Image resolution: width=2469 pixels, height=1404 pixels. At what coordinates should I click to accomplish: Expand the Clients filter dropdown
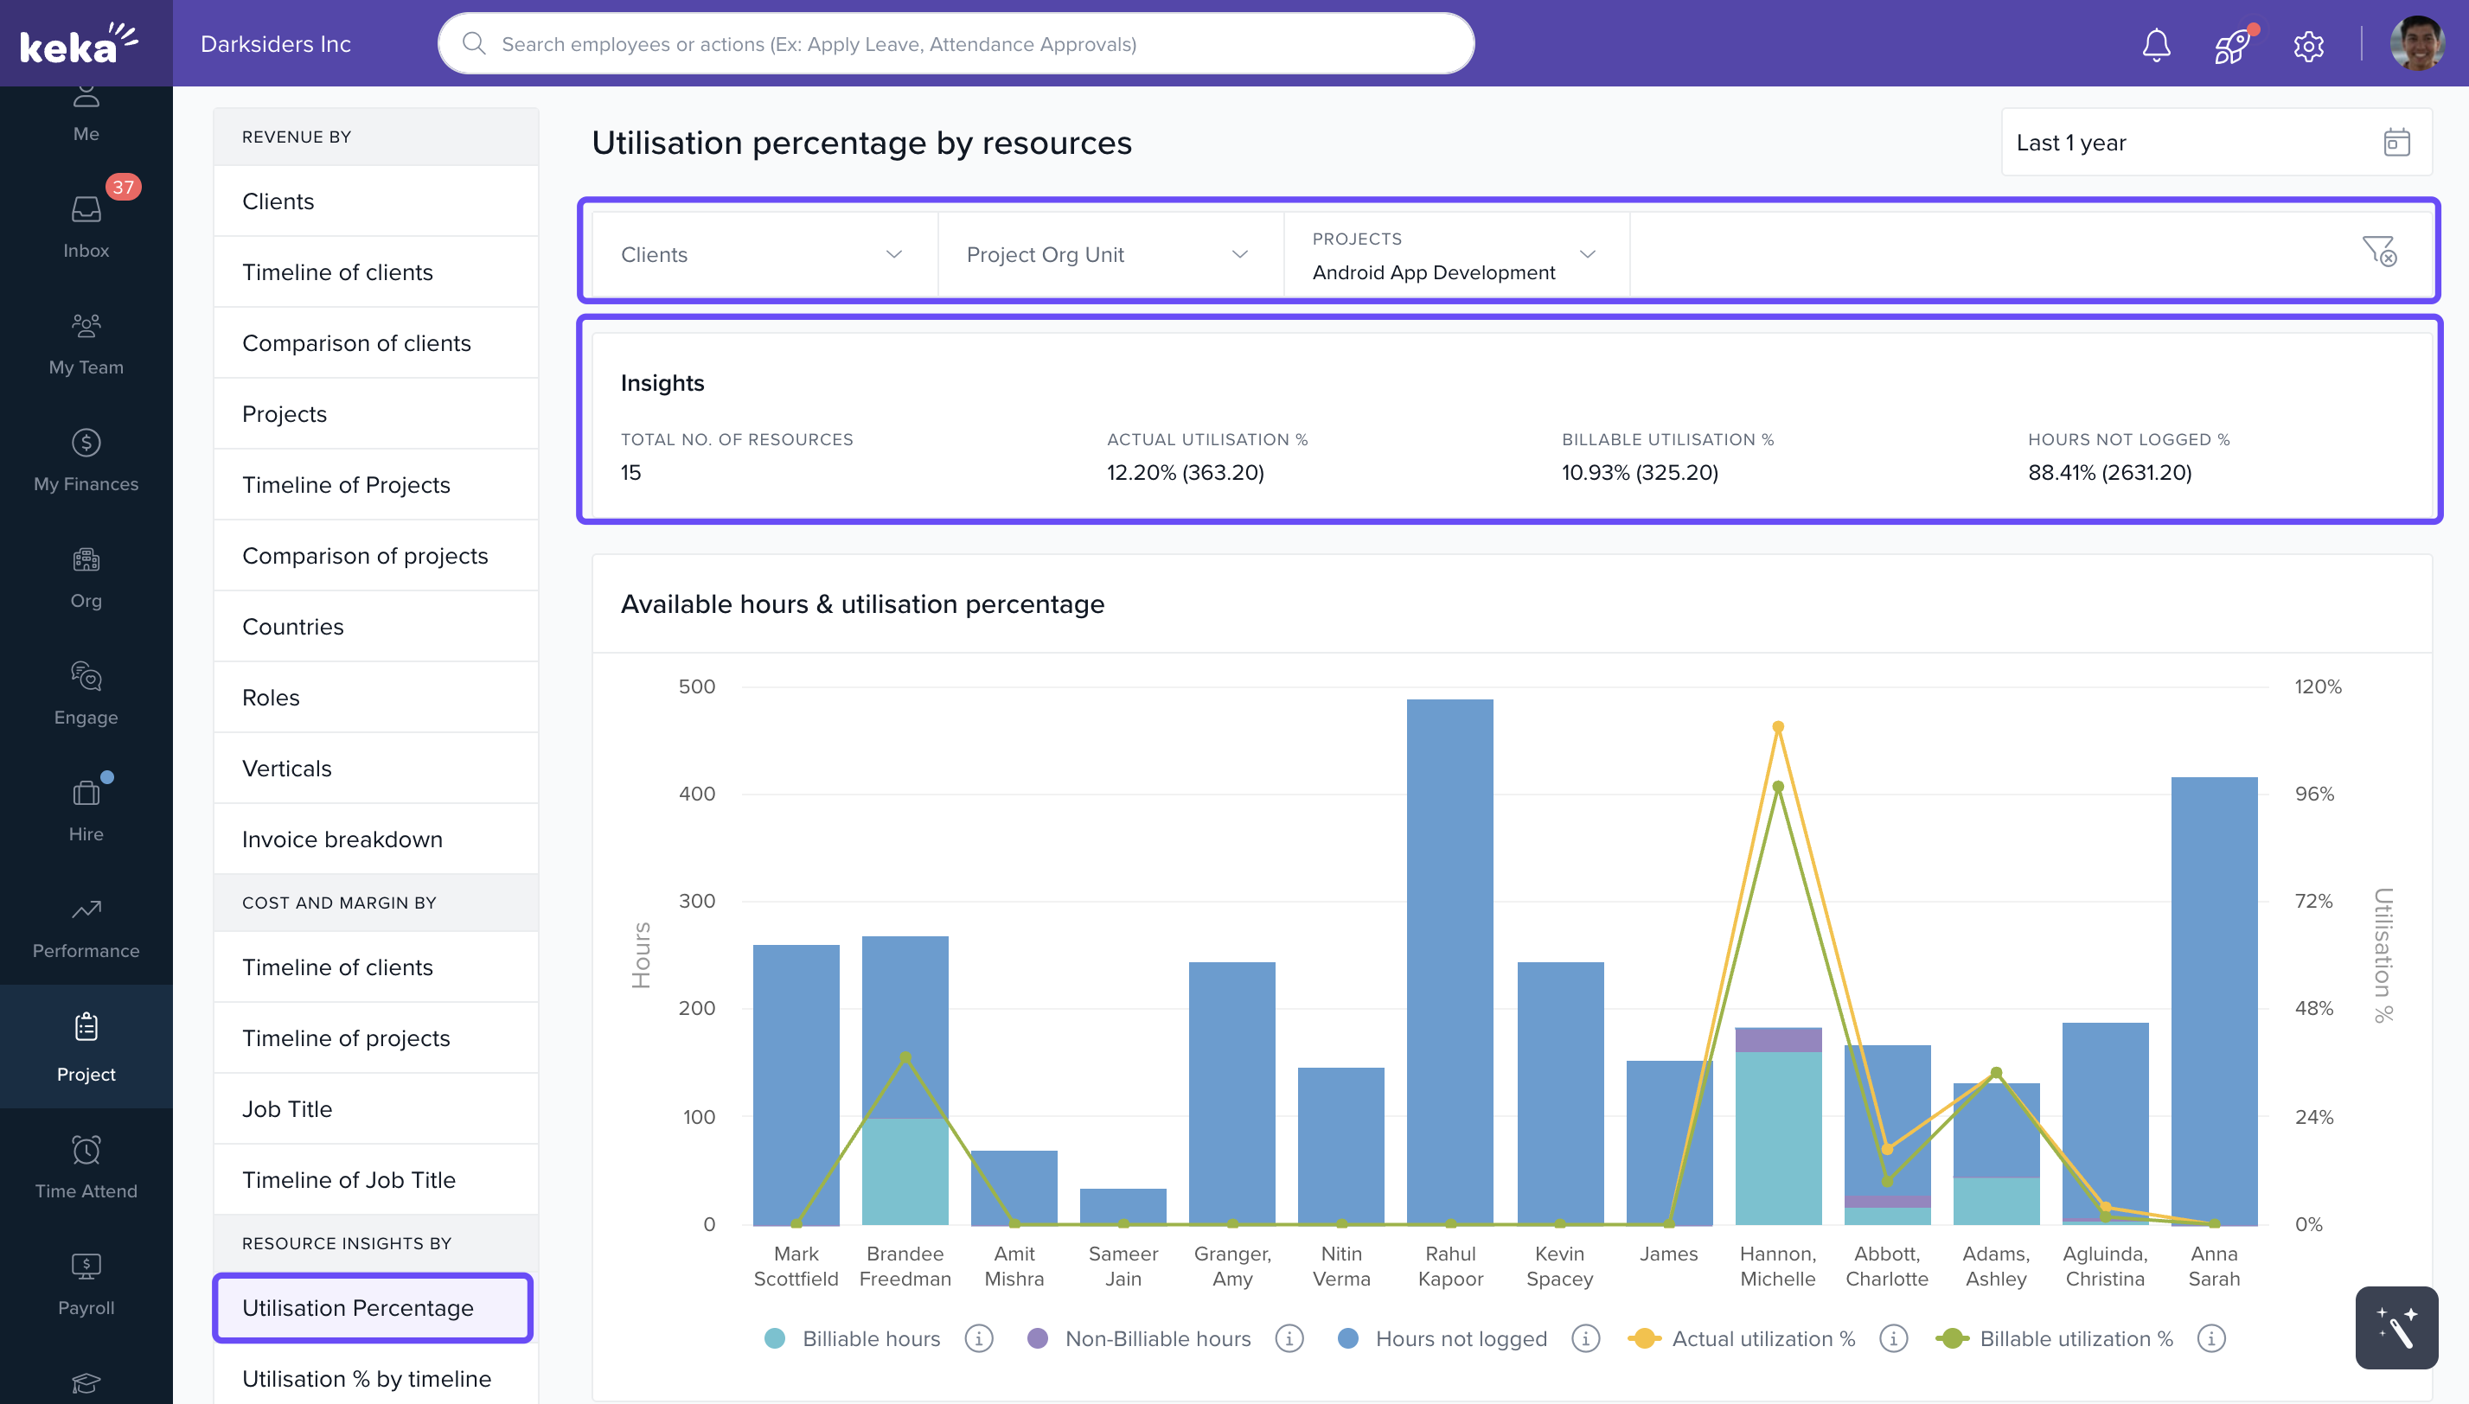762,254
